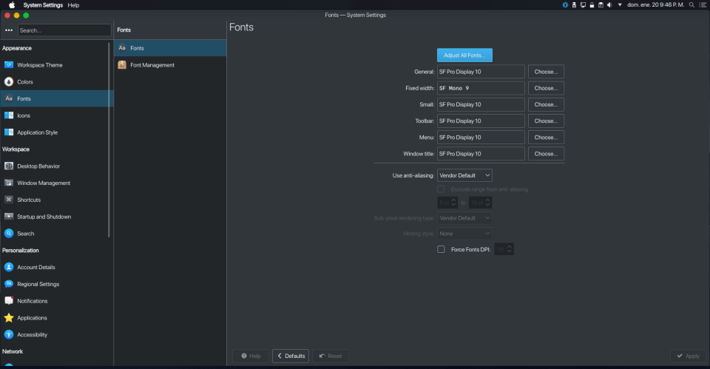Click the Applications star icon
The height and width of the screenshot is (369, 710).
point(9,318)
